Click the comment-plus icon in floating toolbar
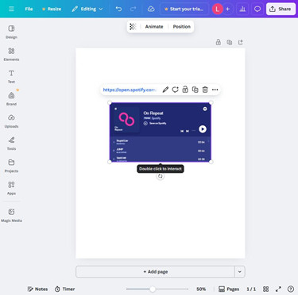298x295 pixels. coord(176,90)
